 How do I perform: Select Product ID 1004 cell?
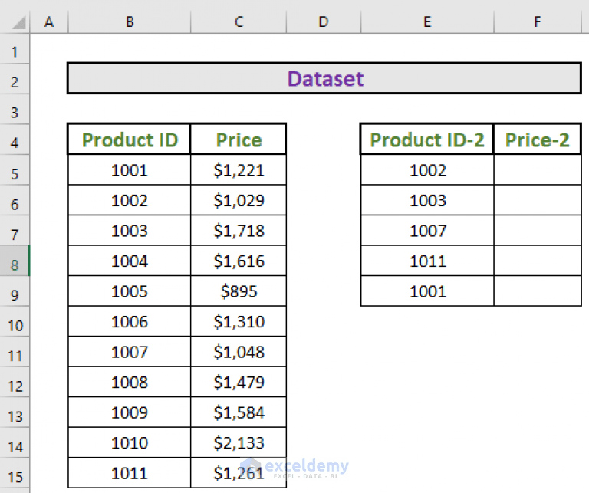pos(130,261)
